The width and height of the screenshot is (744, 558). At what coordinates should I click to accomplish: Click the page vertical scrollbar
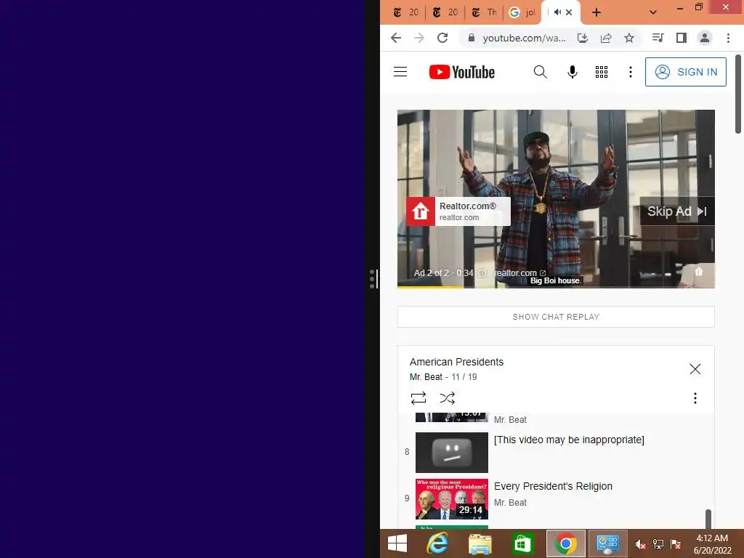[x=738, y=94]
